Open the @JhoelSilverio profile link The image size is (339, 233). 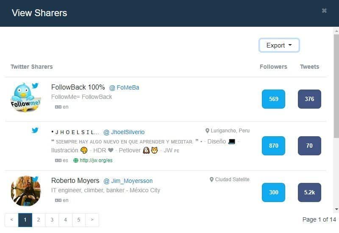pos(124,132)
